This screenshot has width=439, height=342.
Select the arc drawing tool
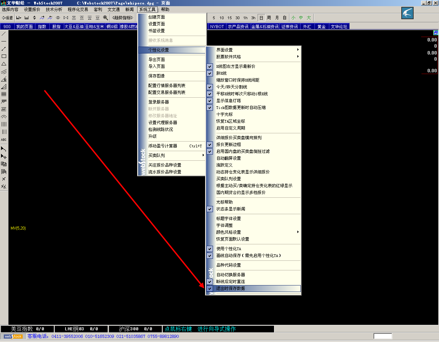[x=4, y=117]
